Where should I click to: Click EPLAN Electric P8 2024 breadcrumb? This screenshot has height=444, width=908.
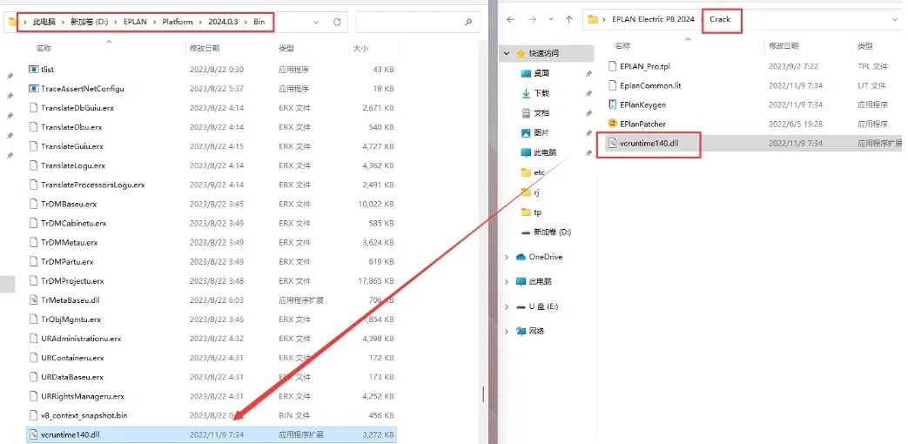[653, 19]
